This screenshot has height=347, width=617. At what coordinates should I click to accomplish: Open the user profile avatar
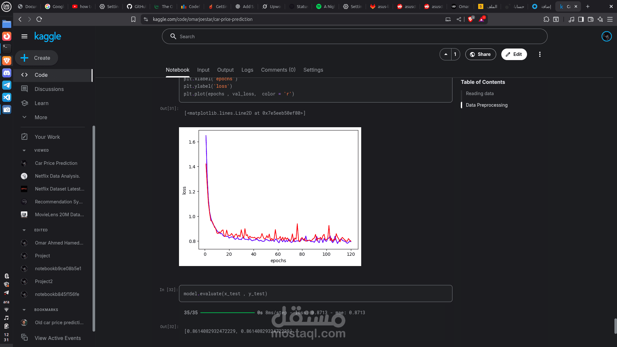(606, 36)
